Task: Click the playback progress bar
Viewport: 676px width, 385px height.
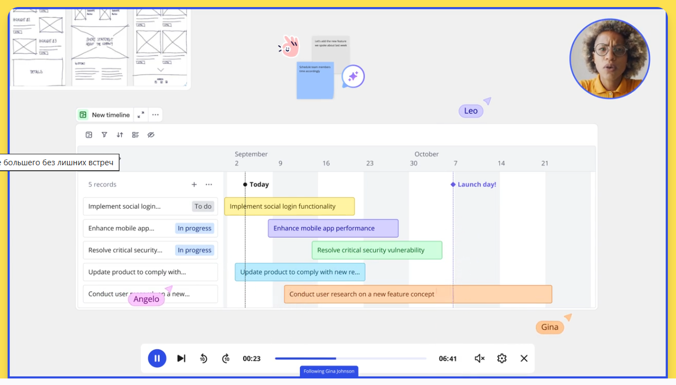Action: [x=350, y=358]
